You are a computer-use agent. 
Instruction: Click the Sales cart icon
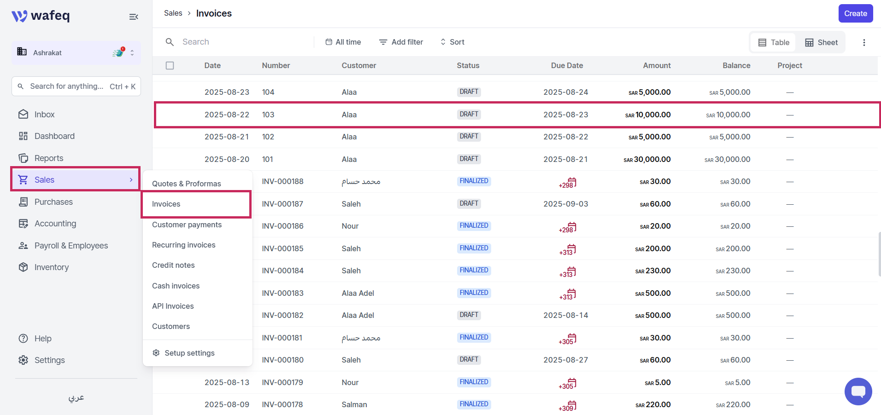click(x=23, y=180)
